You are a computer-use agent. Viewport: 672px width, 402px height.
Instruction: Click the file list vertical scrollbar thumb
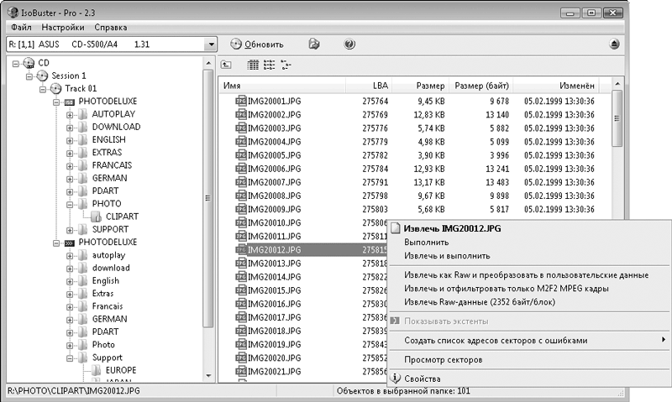pyautogui.click(x=617, y=118)
